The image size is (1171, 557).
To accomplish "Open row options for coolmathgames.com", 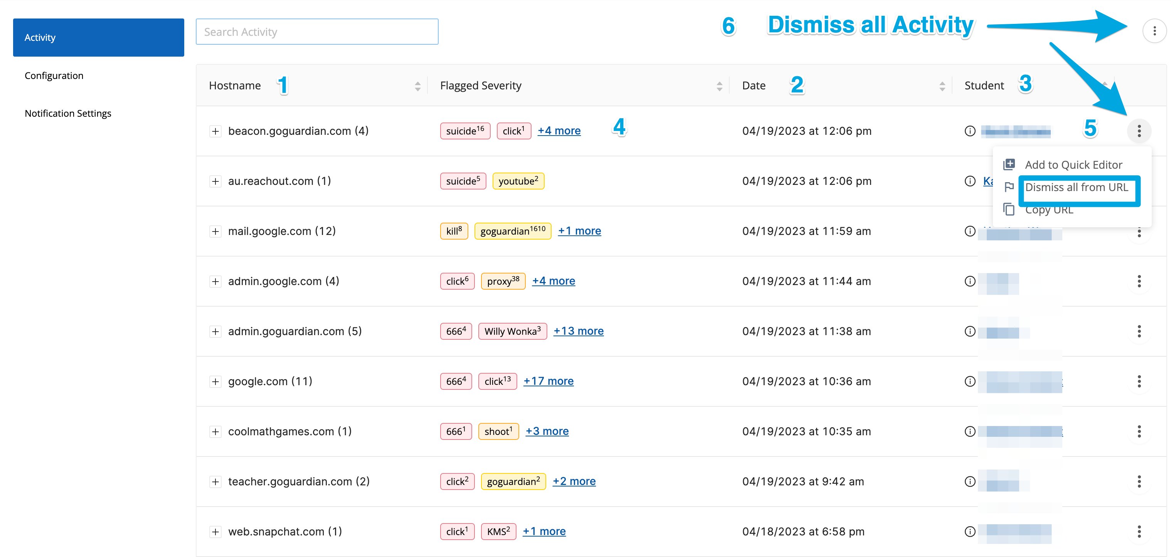I will [x=1139, y=431].
